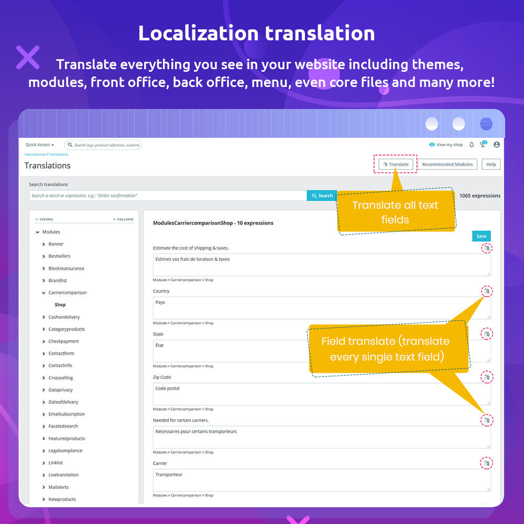Select Emailsubscription in the tree

point(67,414)
